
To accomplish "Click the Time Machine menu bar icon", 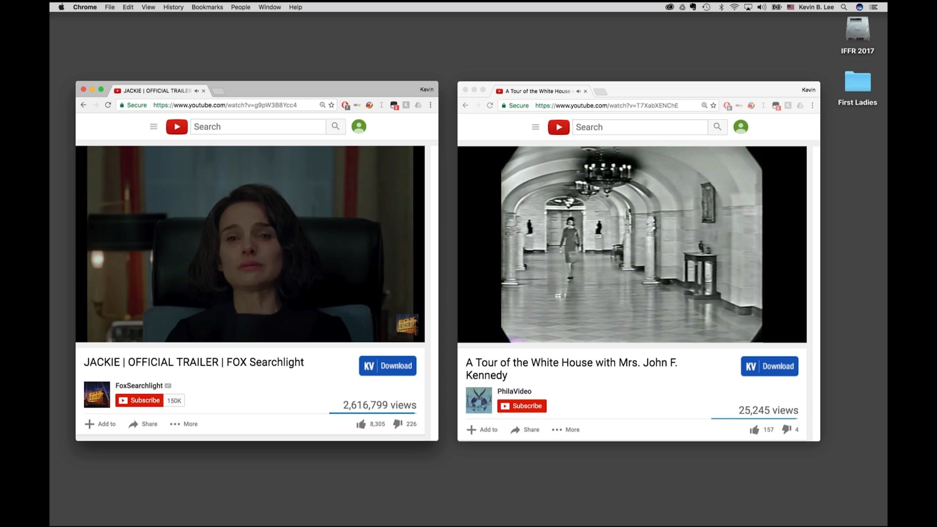I will coord(706,7).
